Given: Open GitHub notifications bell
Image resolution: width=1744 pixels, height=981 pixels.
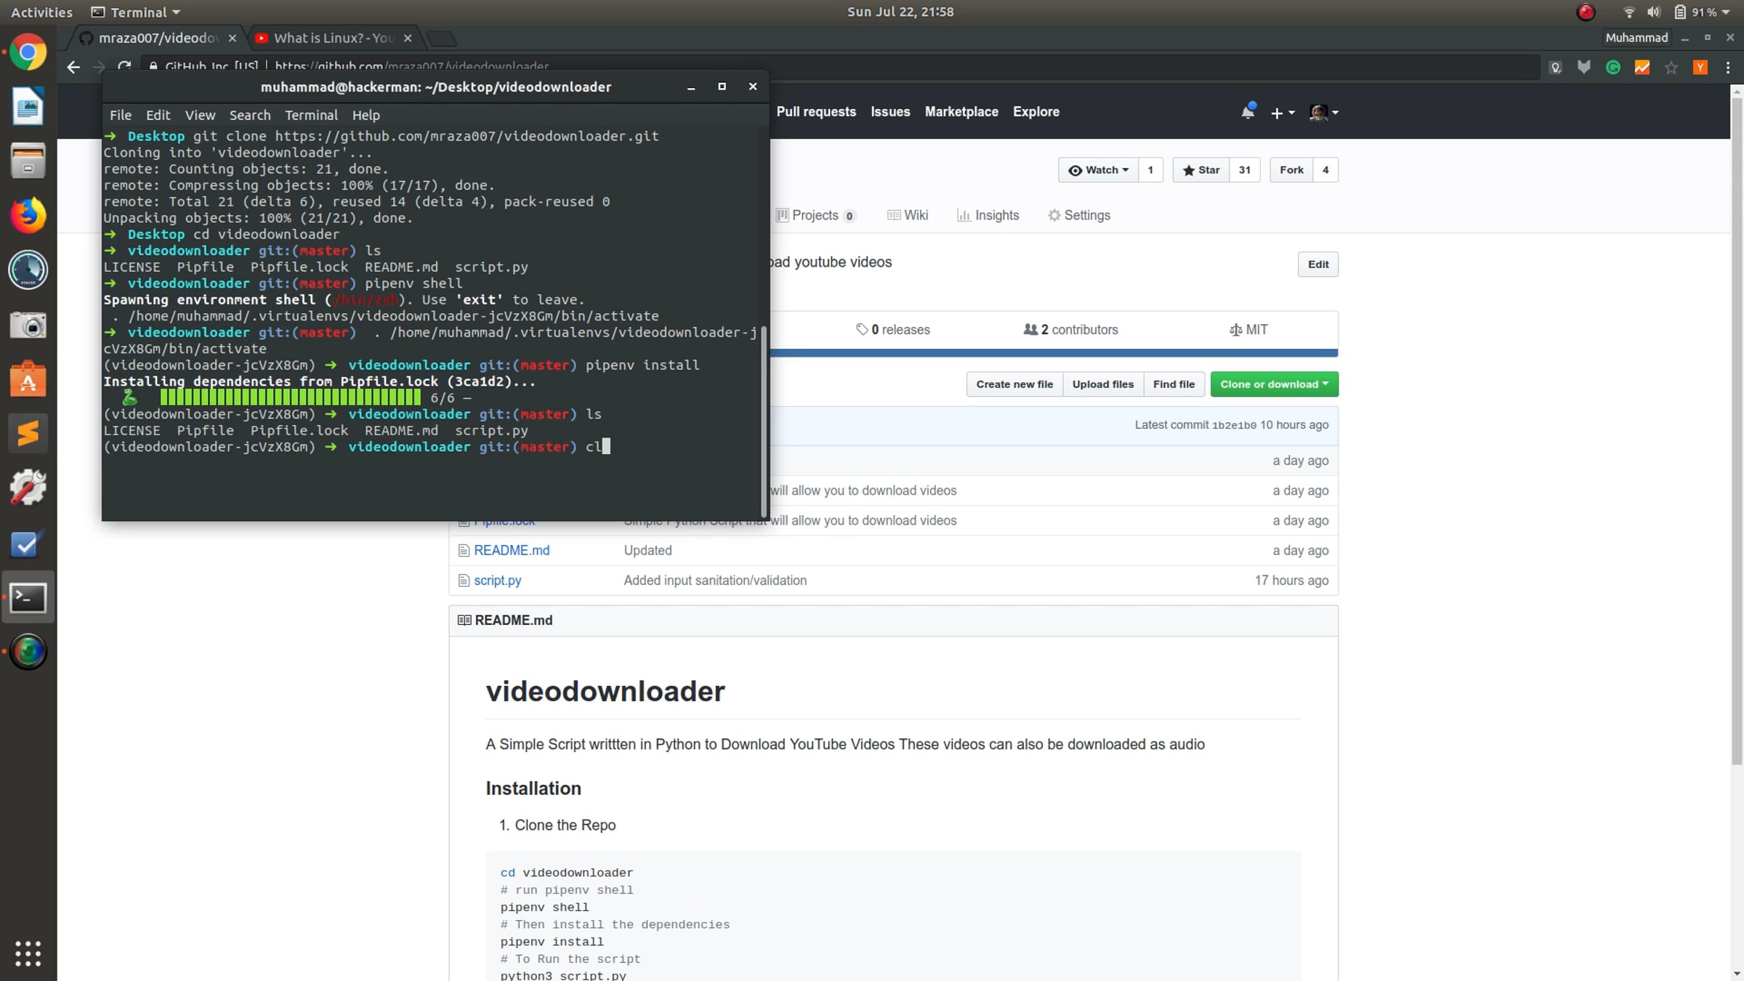Looking at the screenshot, I should click(1248, 111).
